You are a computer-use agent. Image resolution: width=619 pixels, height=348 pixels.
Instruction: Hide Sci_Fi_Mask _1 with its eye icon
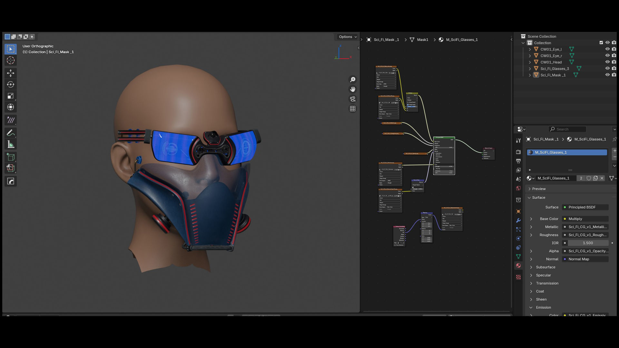[607, 75]
